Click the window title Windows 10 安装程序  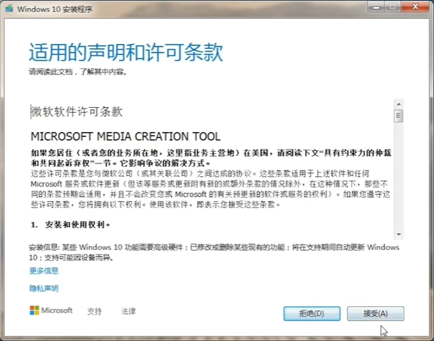click(54, 9)
